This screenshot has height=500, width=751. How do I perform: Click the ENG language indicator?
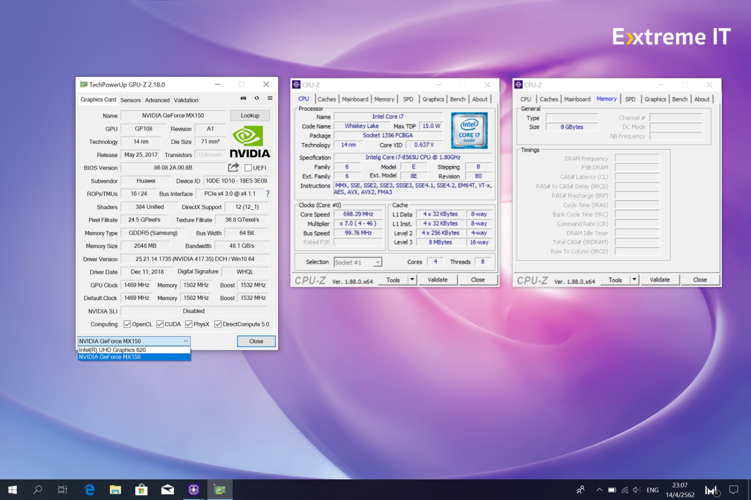pyautogui.click(x=652, y=490)
